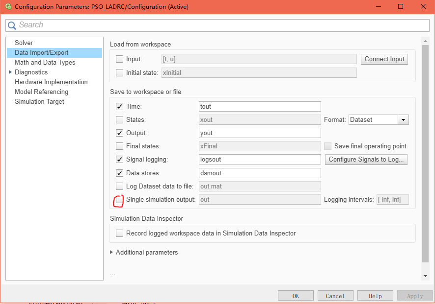Click the Logging intervals label
This screenshot has width=435, height=304.
349,200
